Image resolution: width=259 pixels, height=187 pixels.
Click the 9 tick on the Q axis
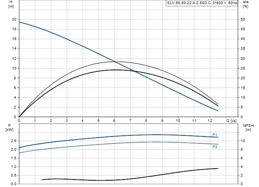[x=162, y=121]
